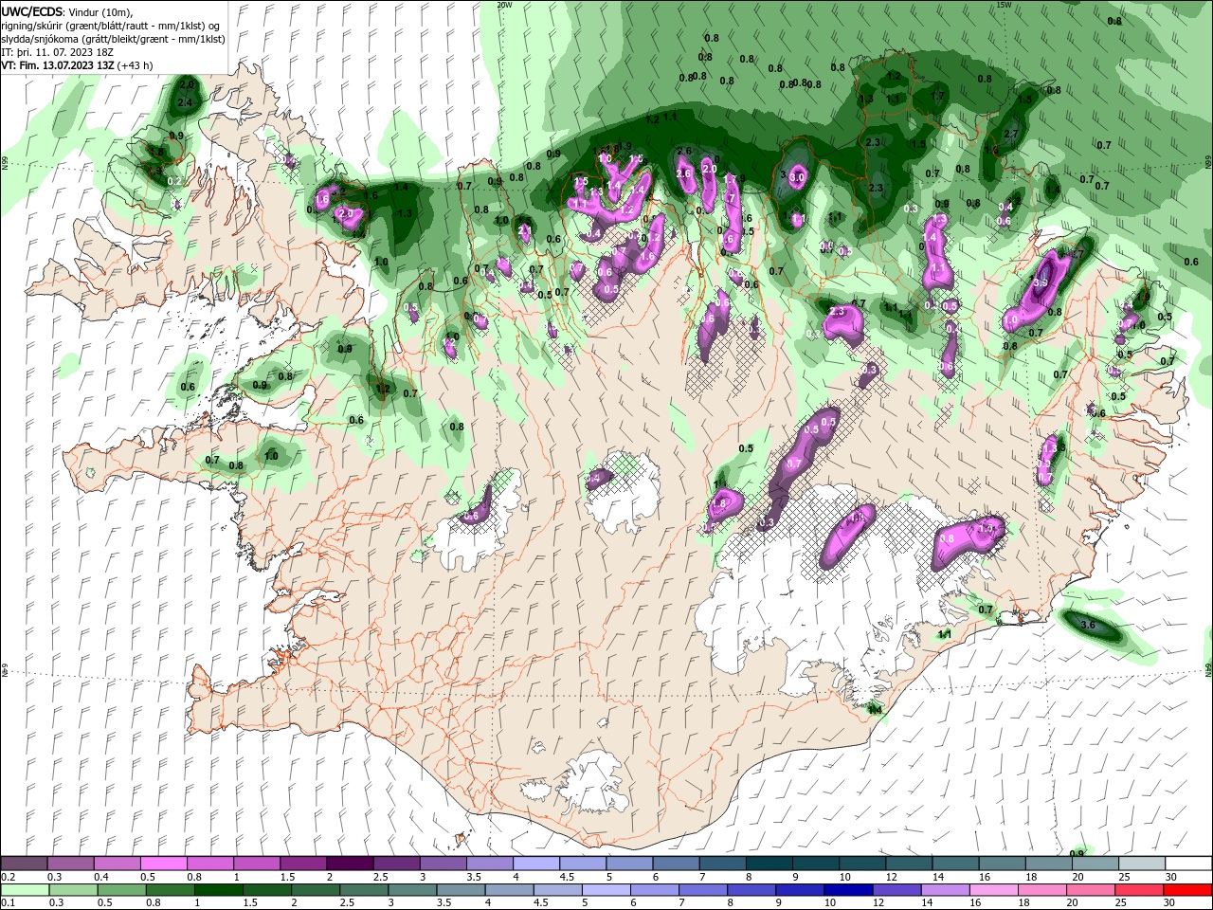The height and width of the screenshot is (910, 1213).
Task: Select the darkest green 1–1.5 rain swatch
Action: [218, 890]
